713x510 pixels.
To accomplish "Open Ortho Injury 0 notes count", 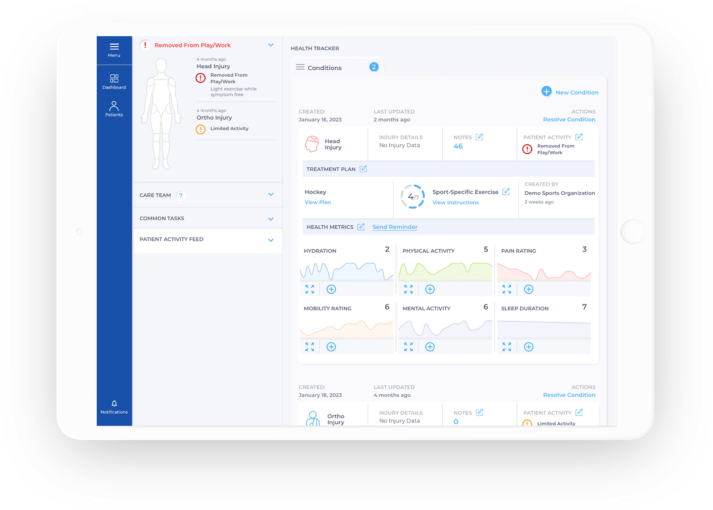I will point(456,422).
